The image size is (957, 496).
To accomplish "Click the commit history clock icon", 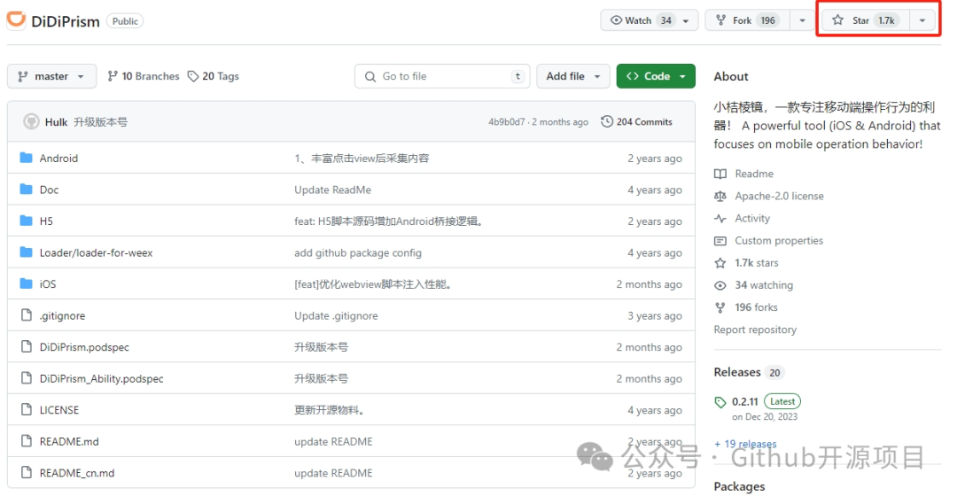I will coord(607,121).
